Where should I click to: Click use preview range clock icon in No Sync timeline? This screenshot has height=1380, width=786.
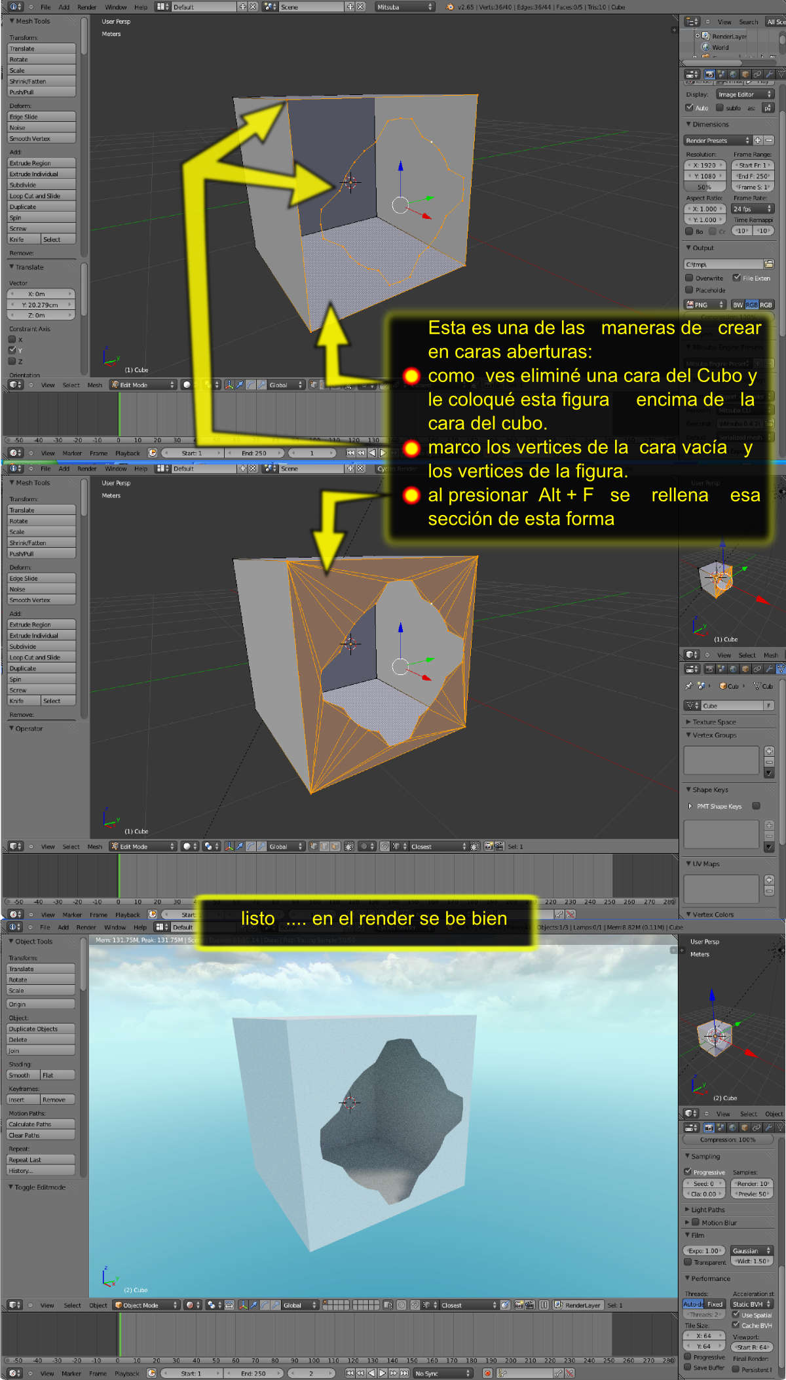point(152,1373)
